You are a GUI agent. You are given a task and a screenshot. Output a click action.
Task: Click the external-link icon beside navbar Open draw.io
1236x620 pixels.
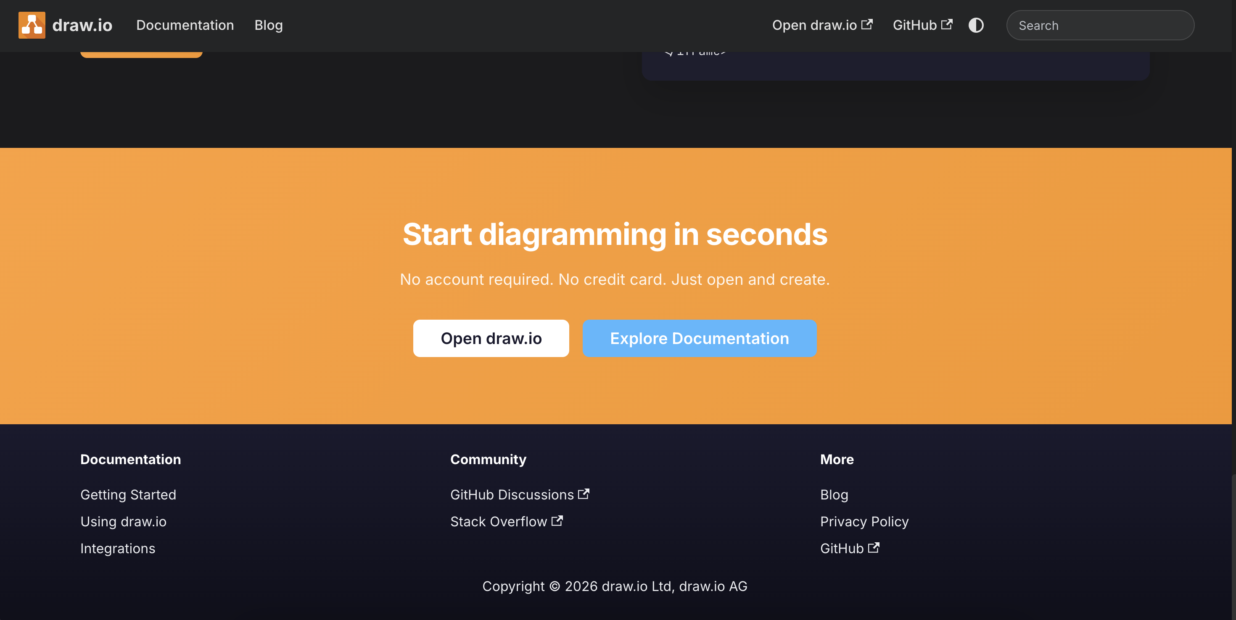(x=867, y=24)
